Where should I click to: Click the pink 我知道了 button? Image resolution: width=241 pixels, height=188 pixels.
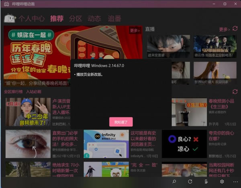click(121, 122)
